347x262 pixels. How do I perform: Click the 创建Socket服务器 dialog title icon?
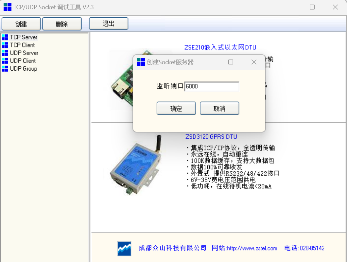click(141, 62)
